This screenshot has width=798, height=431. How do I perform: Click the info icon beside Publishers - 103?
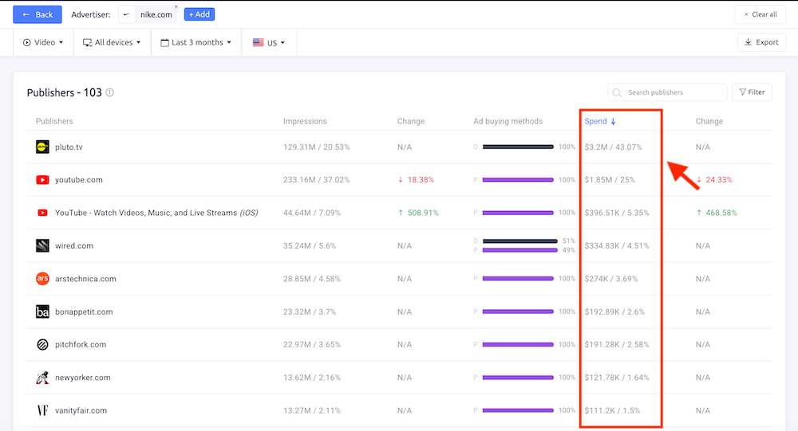110,92
